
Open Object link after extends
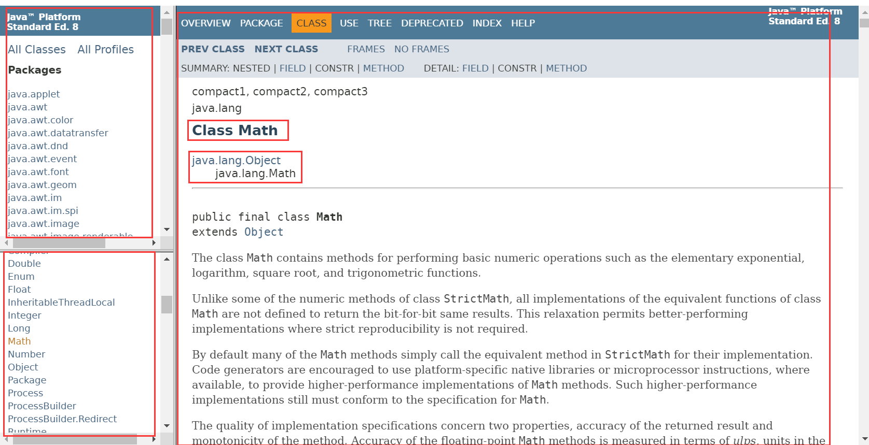pos(264,232)
